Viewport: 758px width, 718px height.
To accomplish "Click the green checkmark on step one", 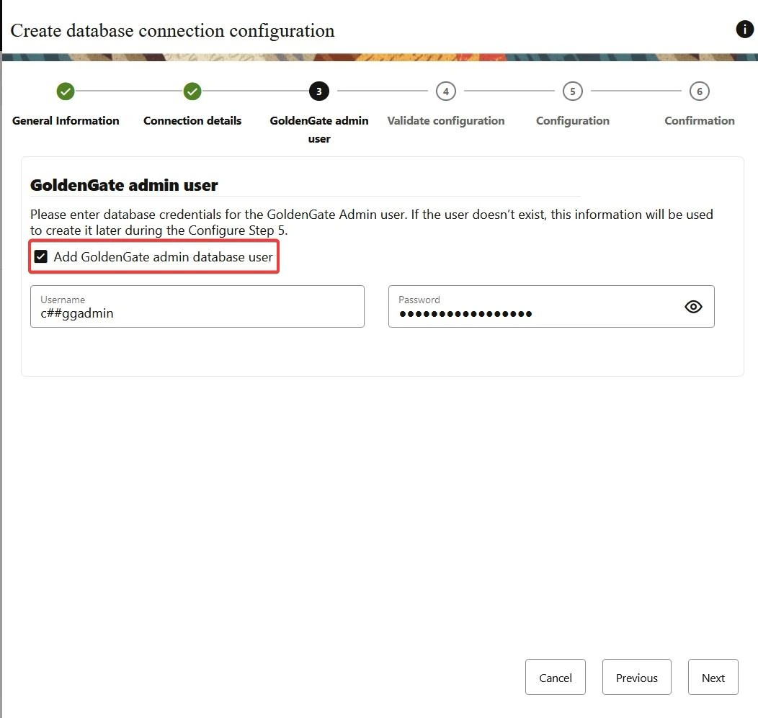I will (x=65, y=91).
